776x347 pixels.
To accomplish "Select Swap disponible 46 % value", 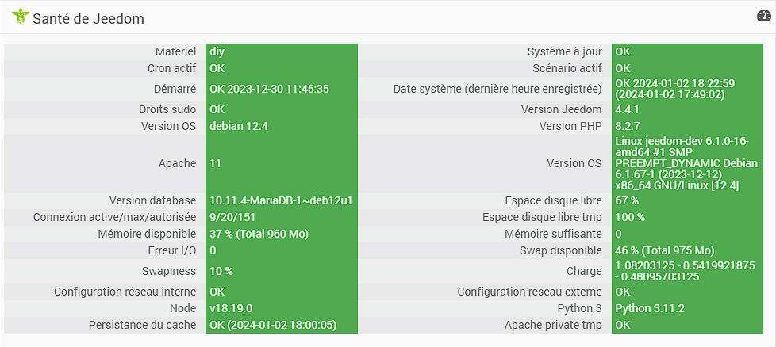I will pyautogui.click(x=665, y=250).
